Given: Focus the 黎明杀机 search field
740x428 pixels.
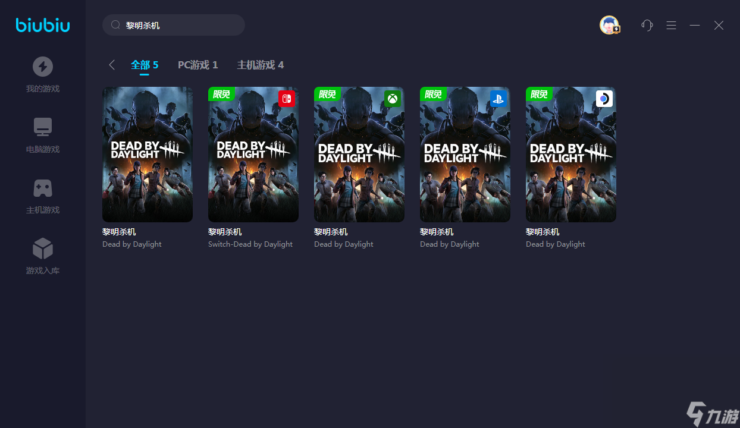Looking at the screenshot, I should (174, 26).
